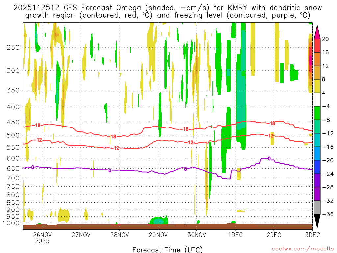Click the purple 0 label near 28NOV
The image size is (337, 253).
110,171
